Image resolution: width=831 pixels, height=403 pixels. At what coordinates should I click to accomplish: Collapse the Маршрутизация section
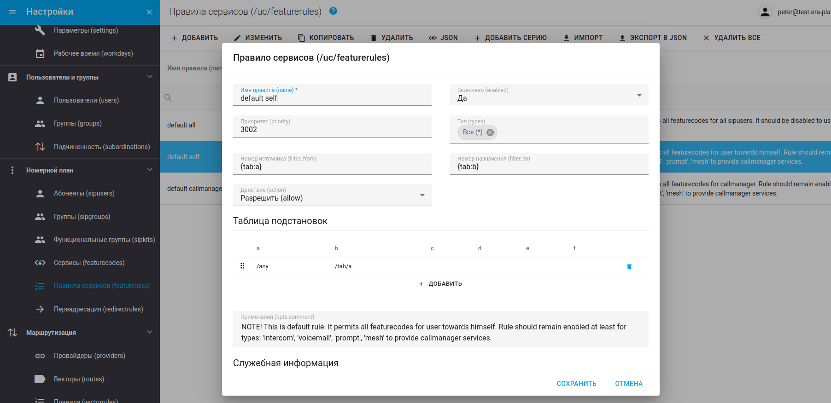[149, 332]
